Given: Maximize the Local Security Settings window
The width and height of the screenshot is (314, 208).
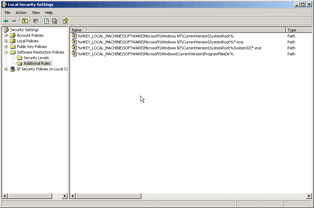Looking at the screenshot, I should tap(303, 5).
